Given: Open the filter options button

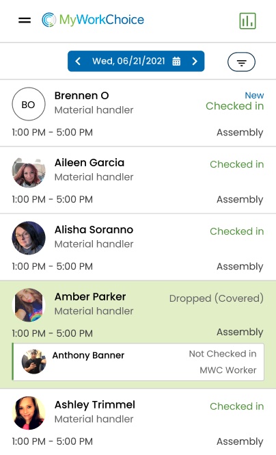Looking at the screenshot, I should point(242,62).
